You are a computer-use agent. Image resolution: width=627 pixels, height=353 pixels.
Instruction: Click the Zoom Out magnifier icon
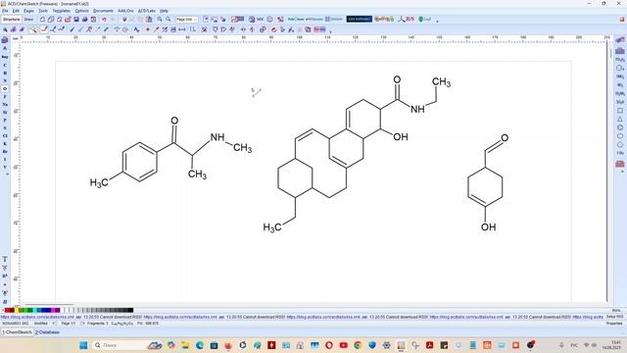tap(169, 20)
